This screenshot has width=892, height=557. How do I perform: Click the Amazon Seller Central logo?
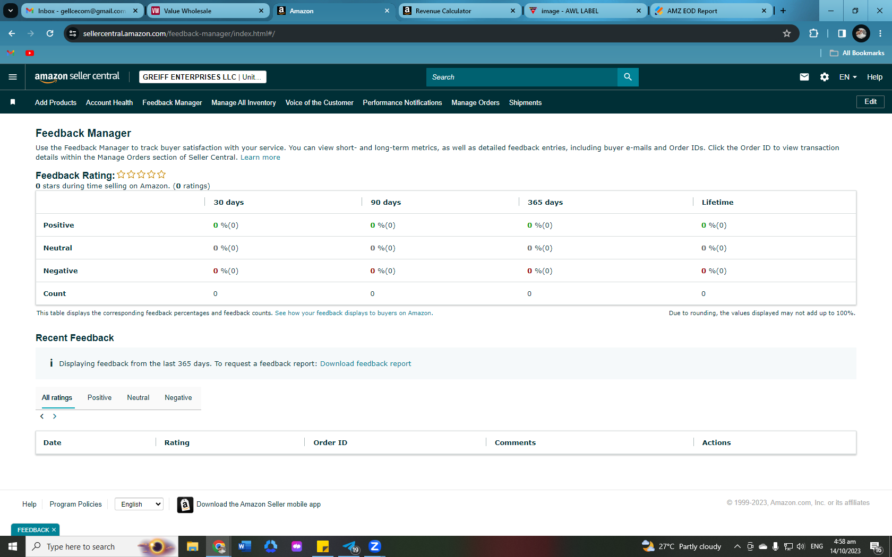pyautogui.click(x=77, y=77)
